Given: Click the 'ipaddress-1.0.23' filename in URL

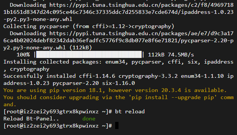Looking at the screenshot, I should click(207, 12).
